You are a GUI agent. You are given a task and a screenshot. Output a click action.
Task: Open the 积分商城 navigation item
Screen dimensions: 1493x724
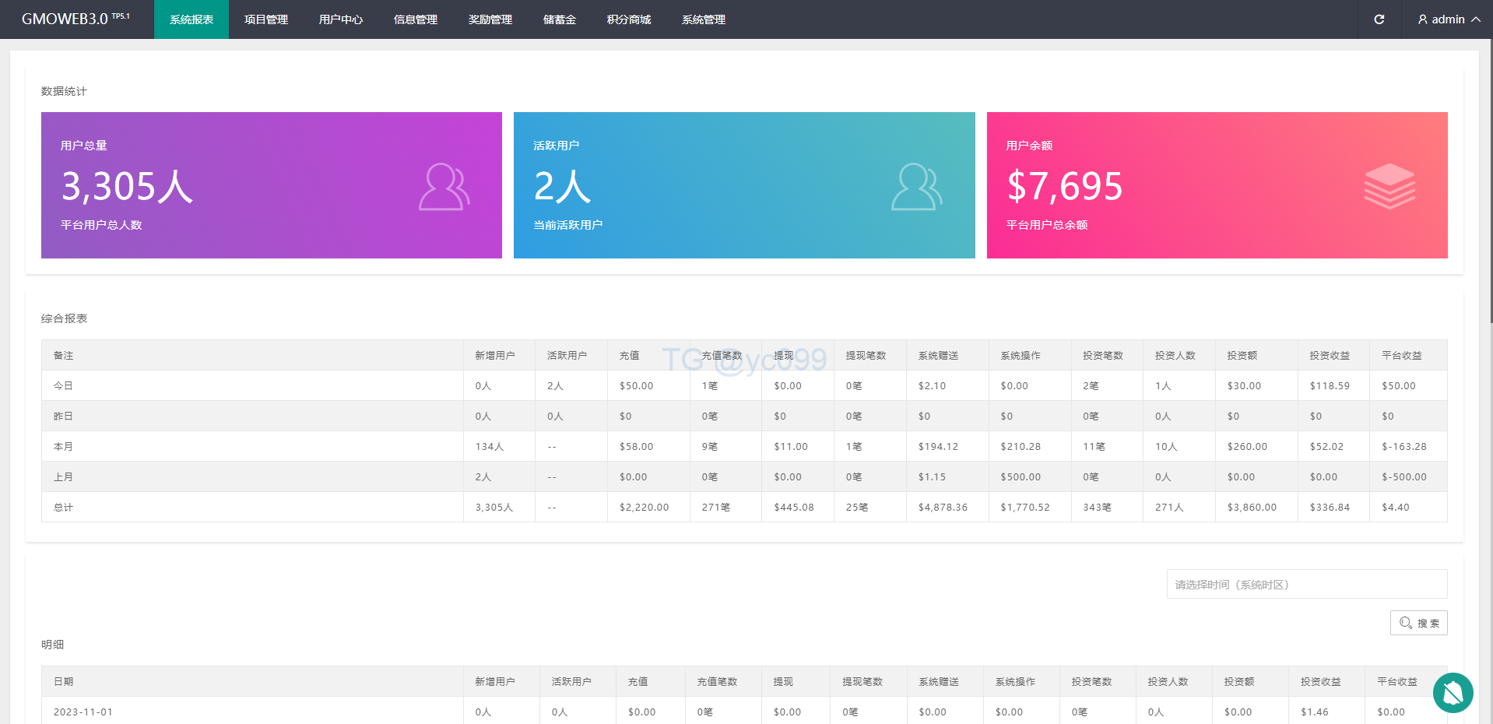click(x=629, y=19)
